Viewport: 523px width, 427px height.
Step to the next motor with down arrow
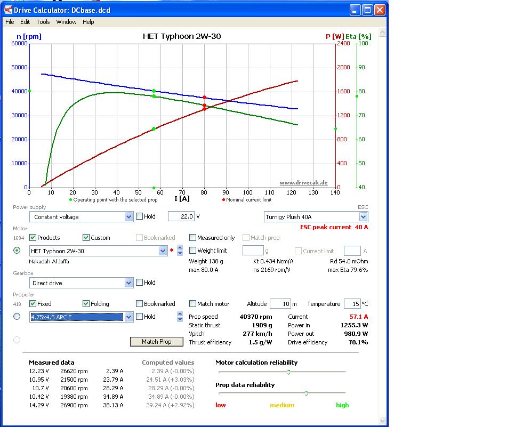180,254
